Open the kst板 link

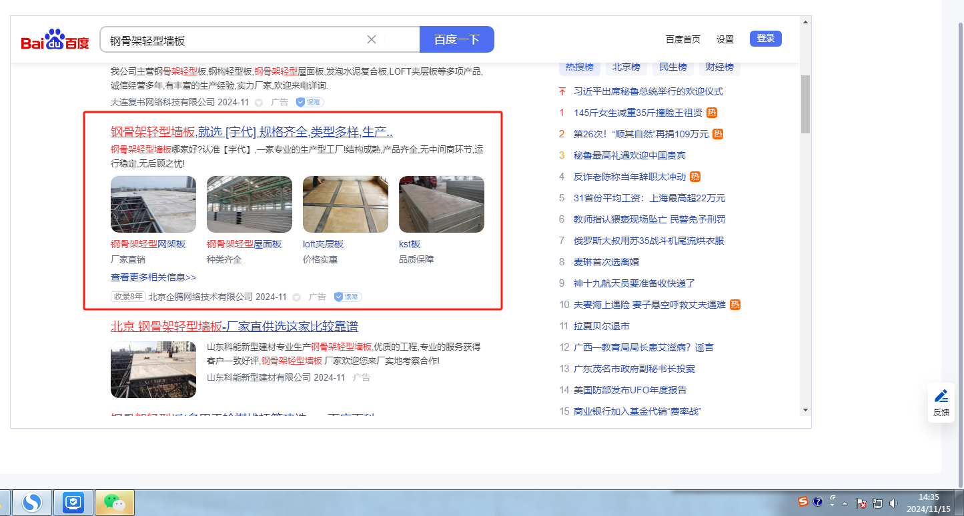click(410, 244)
